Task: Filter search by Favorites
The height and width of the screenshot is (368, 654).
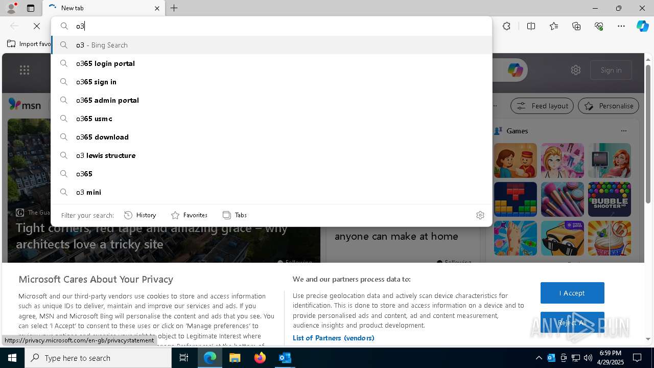Action: point(189,215)
